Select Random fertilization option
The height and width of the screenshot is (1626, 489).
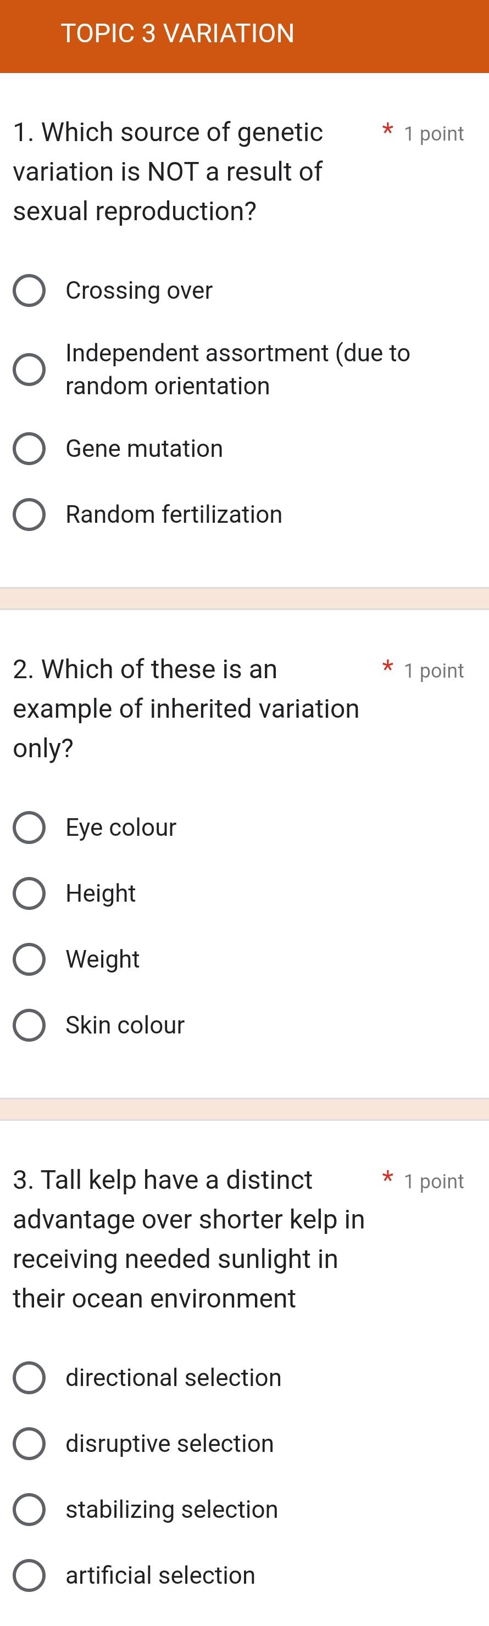pos(29,515)
